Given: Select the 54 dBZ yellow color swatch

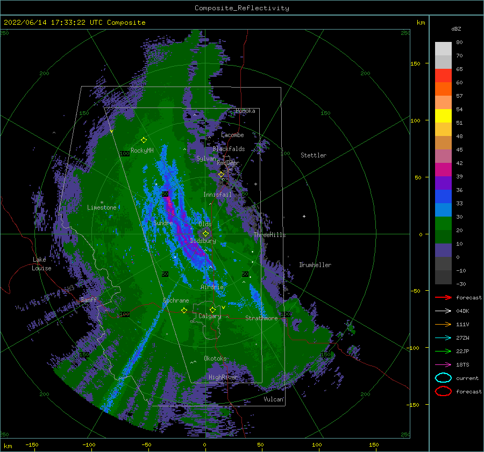Looking at the screenshot, I should [443, 116].
